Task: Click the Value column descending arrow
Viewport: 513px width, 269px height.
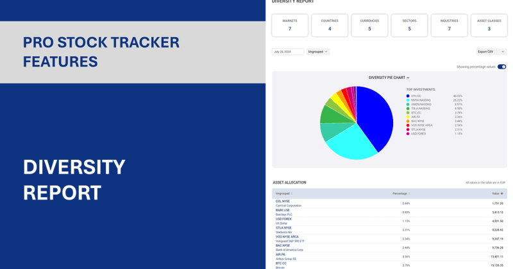Action: point(502,194)
